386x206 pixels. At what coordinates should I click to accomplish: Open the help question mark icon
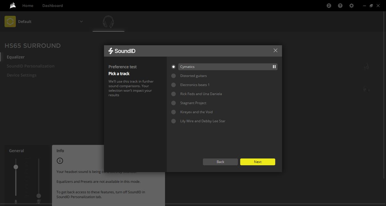340,6
